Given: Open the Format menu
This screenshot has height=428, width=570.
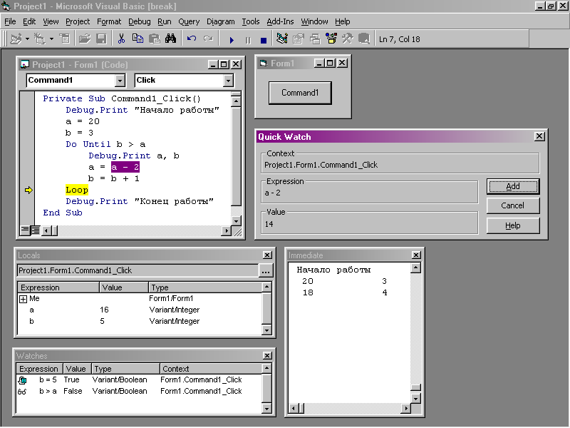Looking at the screenshot, I should [109, 21].
